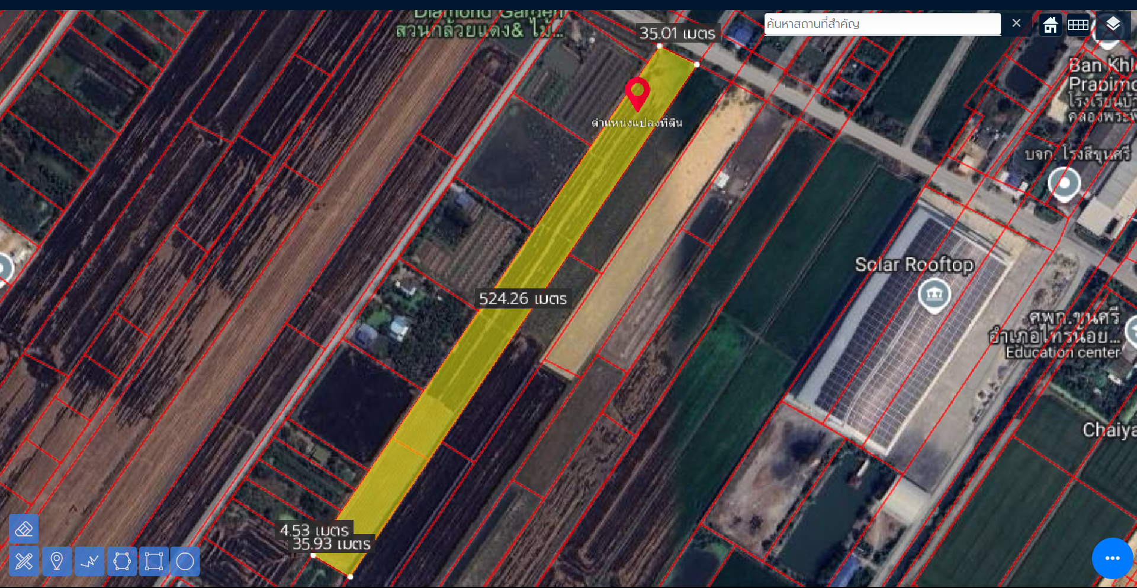1137x588 pixels.
Task: Open the blue three-dots more menu
Action: [x=1112, y=558]
